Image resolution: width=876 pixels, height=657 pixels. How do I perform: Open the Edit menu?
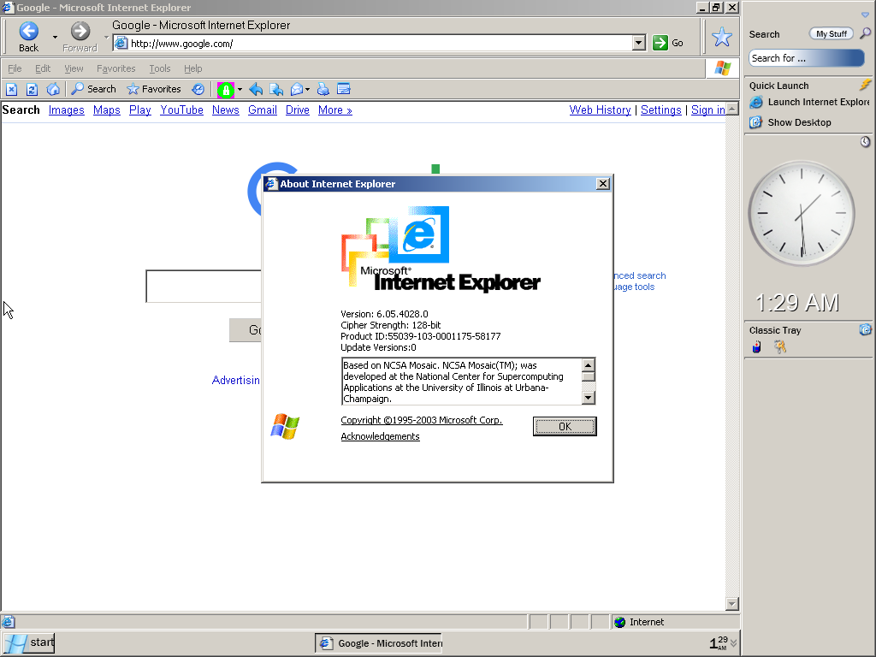tap(43, 68)
